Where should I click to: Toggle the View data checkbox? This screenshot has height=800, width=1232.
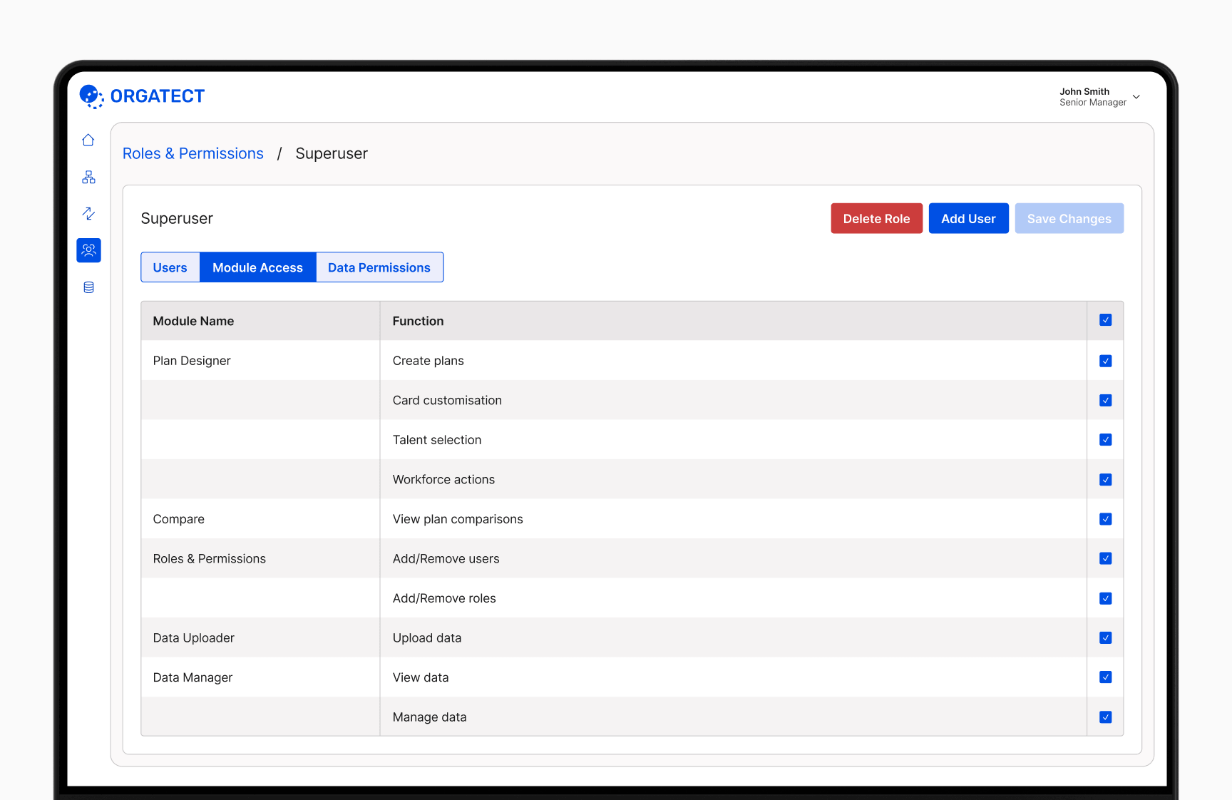point(1106,677)
